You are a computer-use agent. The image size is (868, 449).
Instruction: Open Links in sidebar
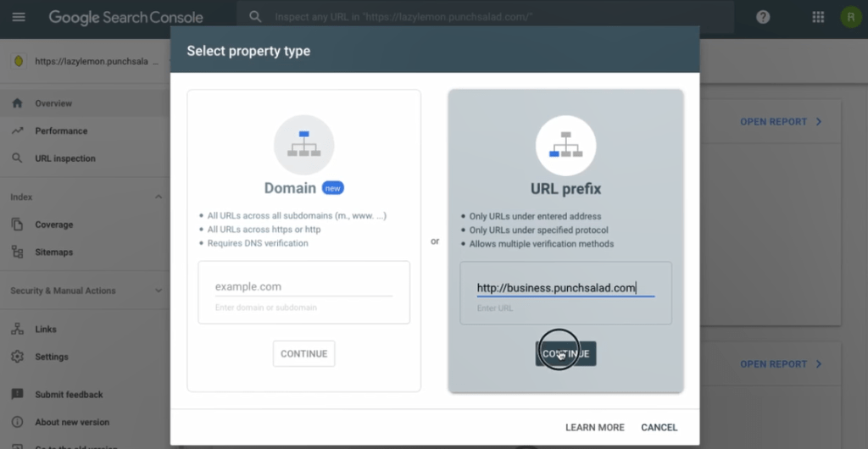click(46, 329)
